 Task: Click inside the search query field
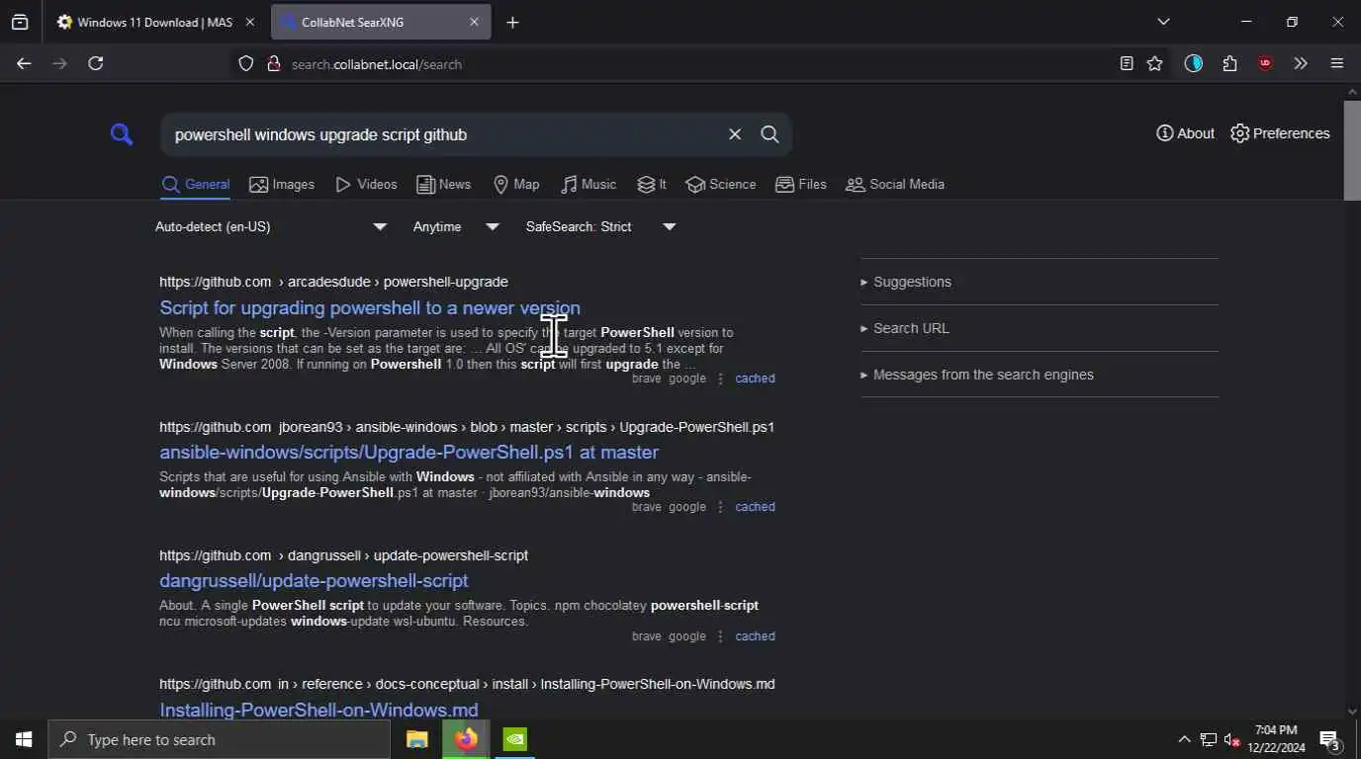point(445,134)
